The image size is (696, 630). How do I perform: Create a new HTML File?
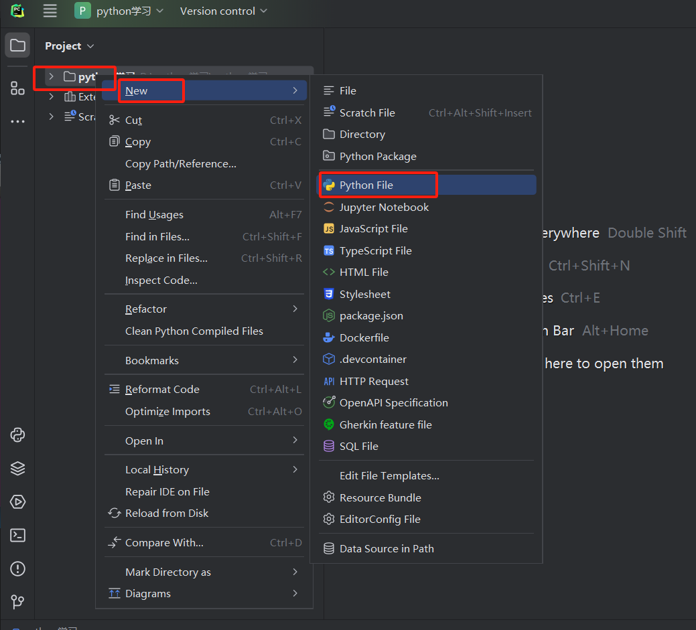(427, 272)
